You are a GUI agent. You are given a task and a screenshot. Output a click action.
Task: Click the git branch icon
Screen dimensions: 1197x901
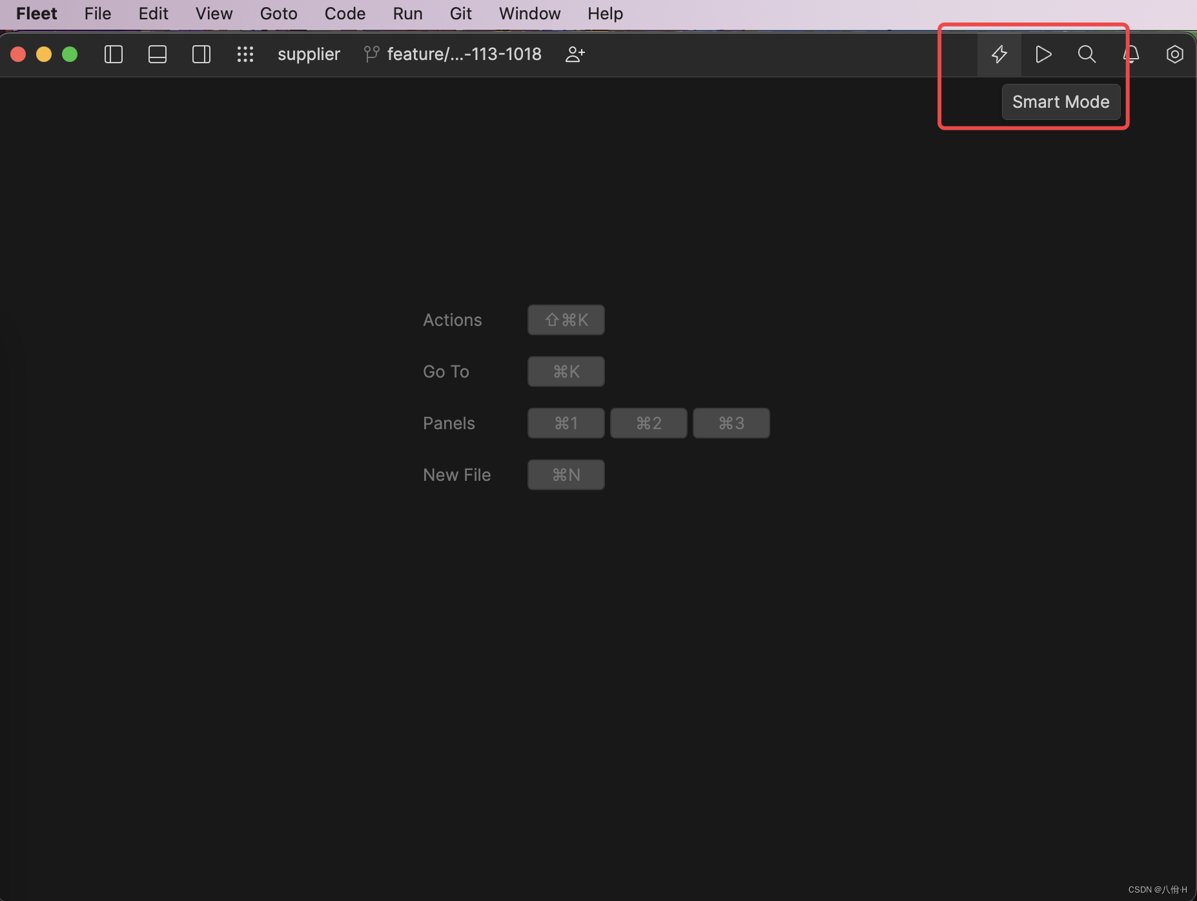371,54
